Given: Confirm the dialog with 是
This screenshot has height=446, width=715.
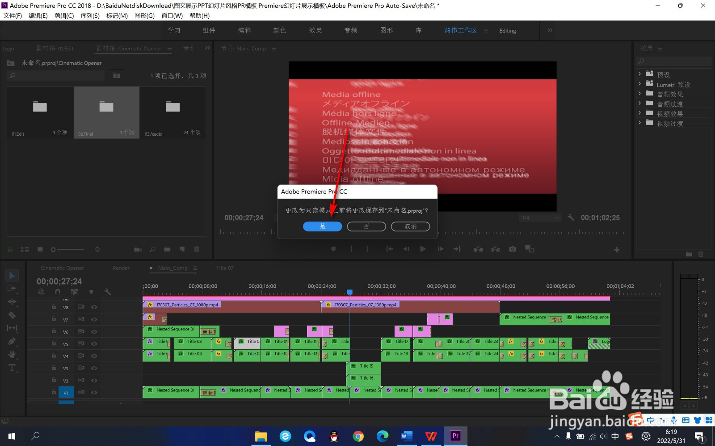Looking at the screenshot, I should coord(323,227).
